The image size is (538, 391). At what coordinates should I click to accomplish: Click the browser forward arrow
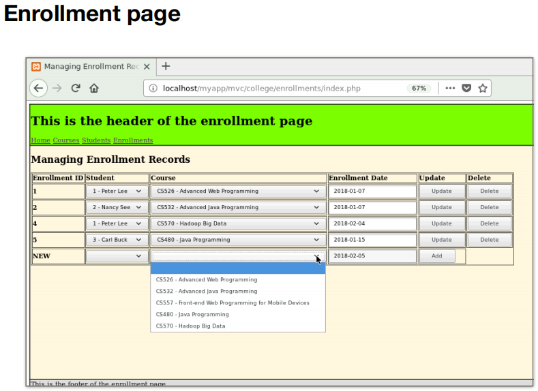[57, 89]
